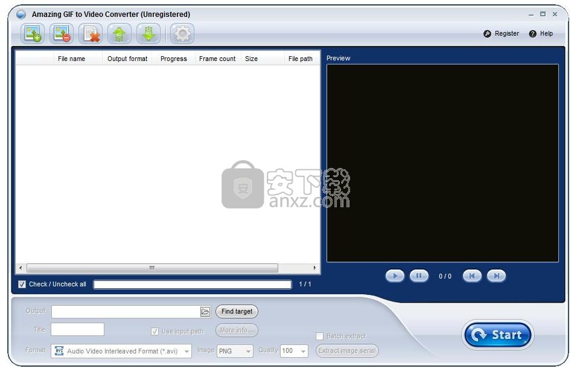Open the Quality dropdown showing 100
Image resolution: width=574 pixels, height=371 pixels.
294,351
